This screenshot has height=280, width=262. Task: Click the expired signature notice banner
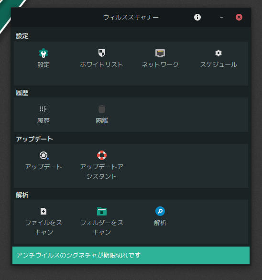tap(131, 255)
